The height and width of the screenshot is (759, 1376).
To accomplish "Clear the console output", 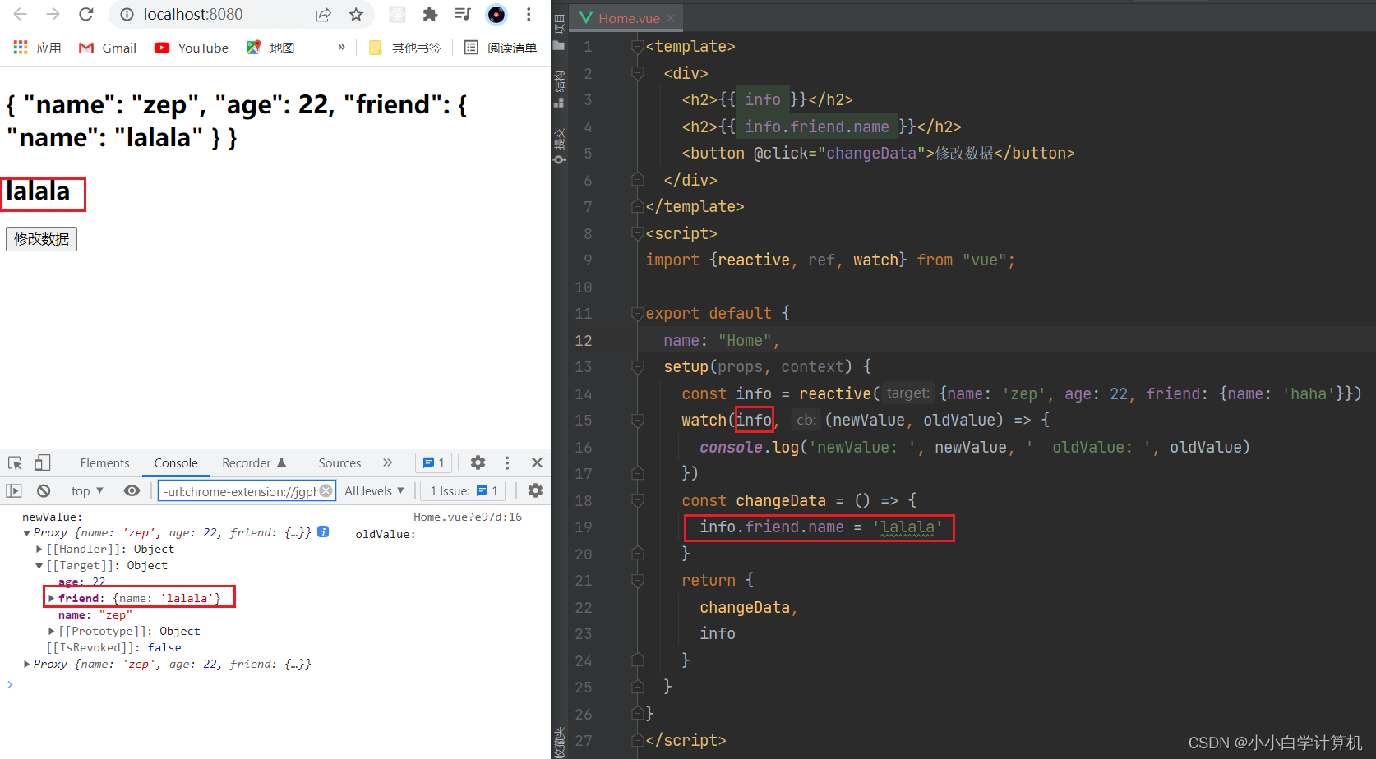I will [x=44, y=490].
